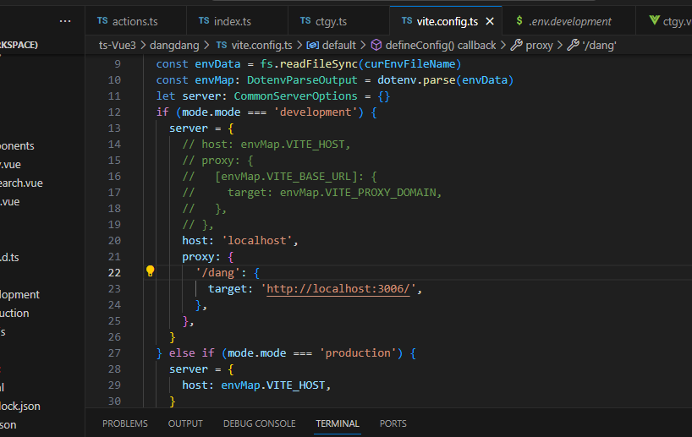Click 'development' string on line 12

[x=315, y=112]
